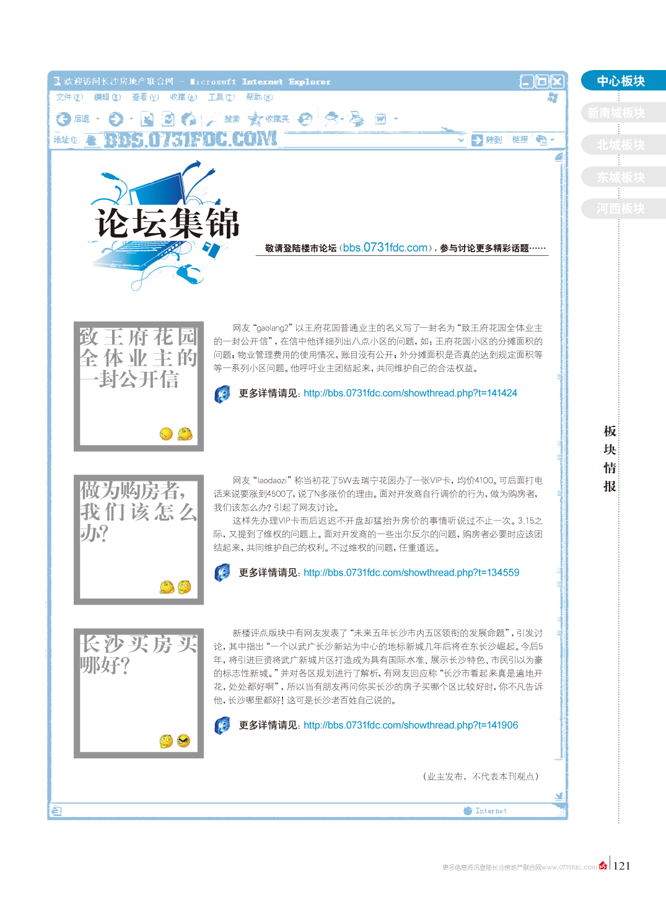Click the Go (转到) arrow icon
This screenshot has width=666, height=904.
[477, 140]
